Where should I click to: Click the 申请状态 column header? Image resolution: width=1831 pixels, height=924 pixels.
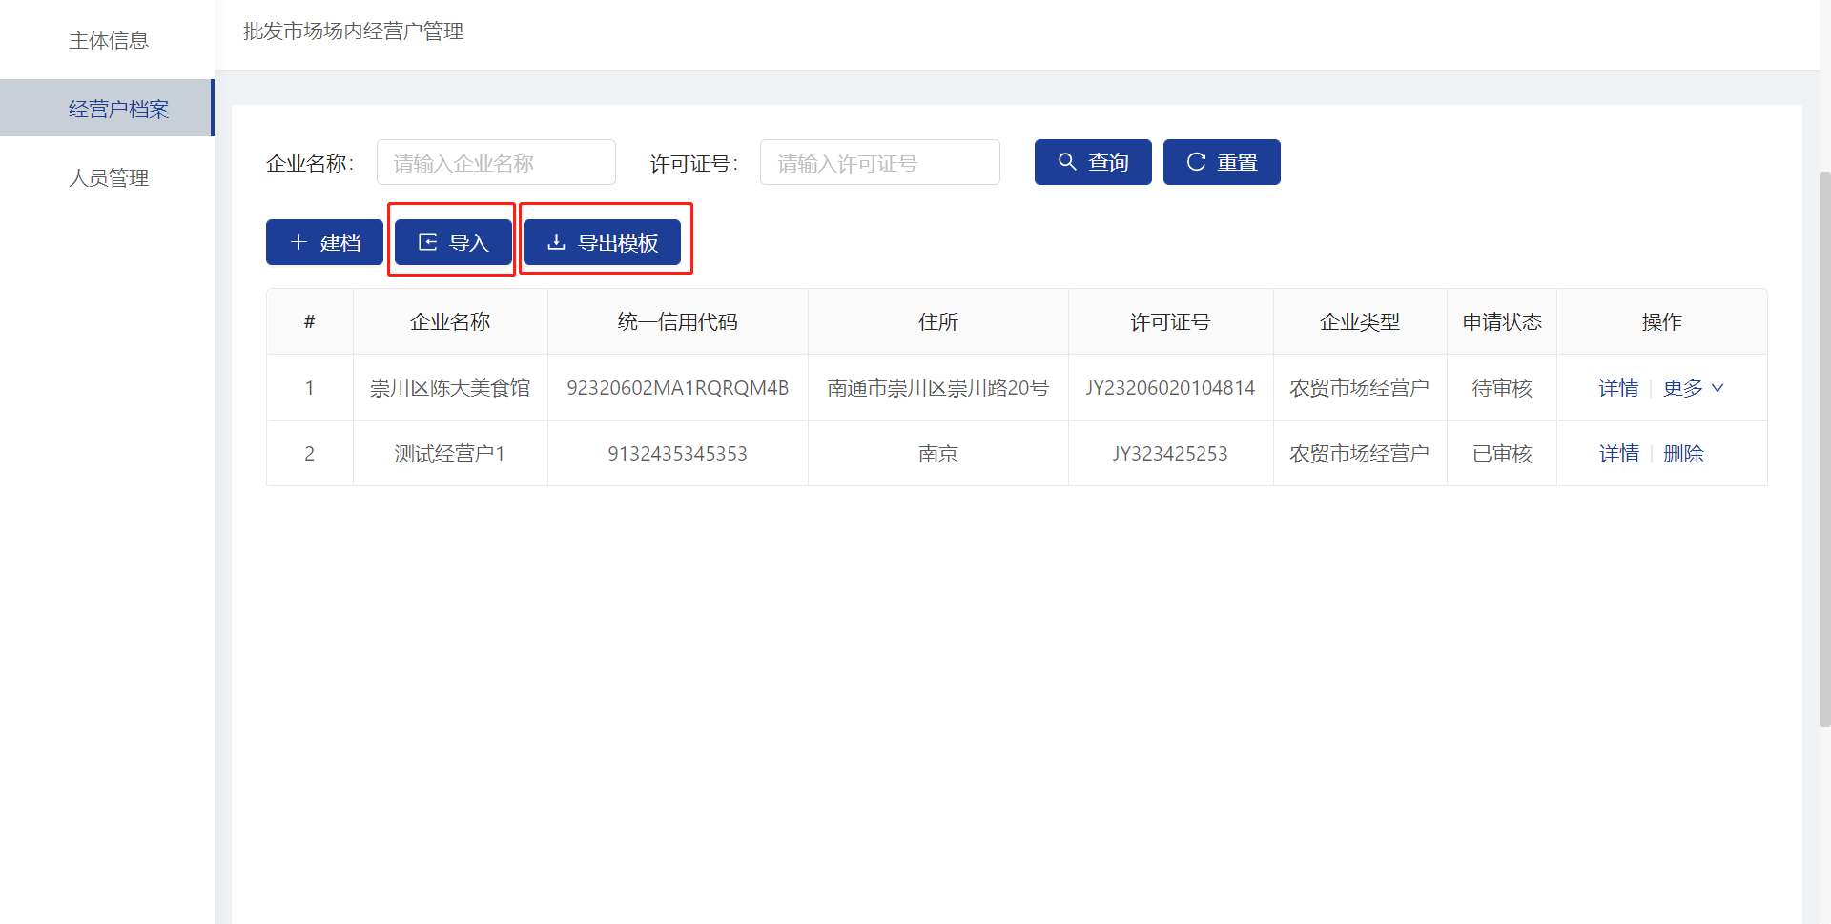click(x=1502, y=322)
